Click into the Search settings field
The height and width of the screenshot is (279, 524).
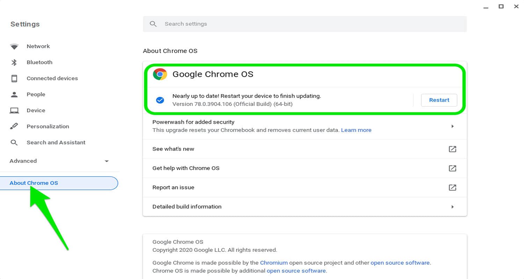[305, 24]
